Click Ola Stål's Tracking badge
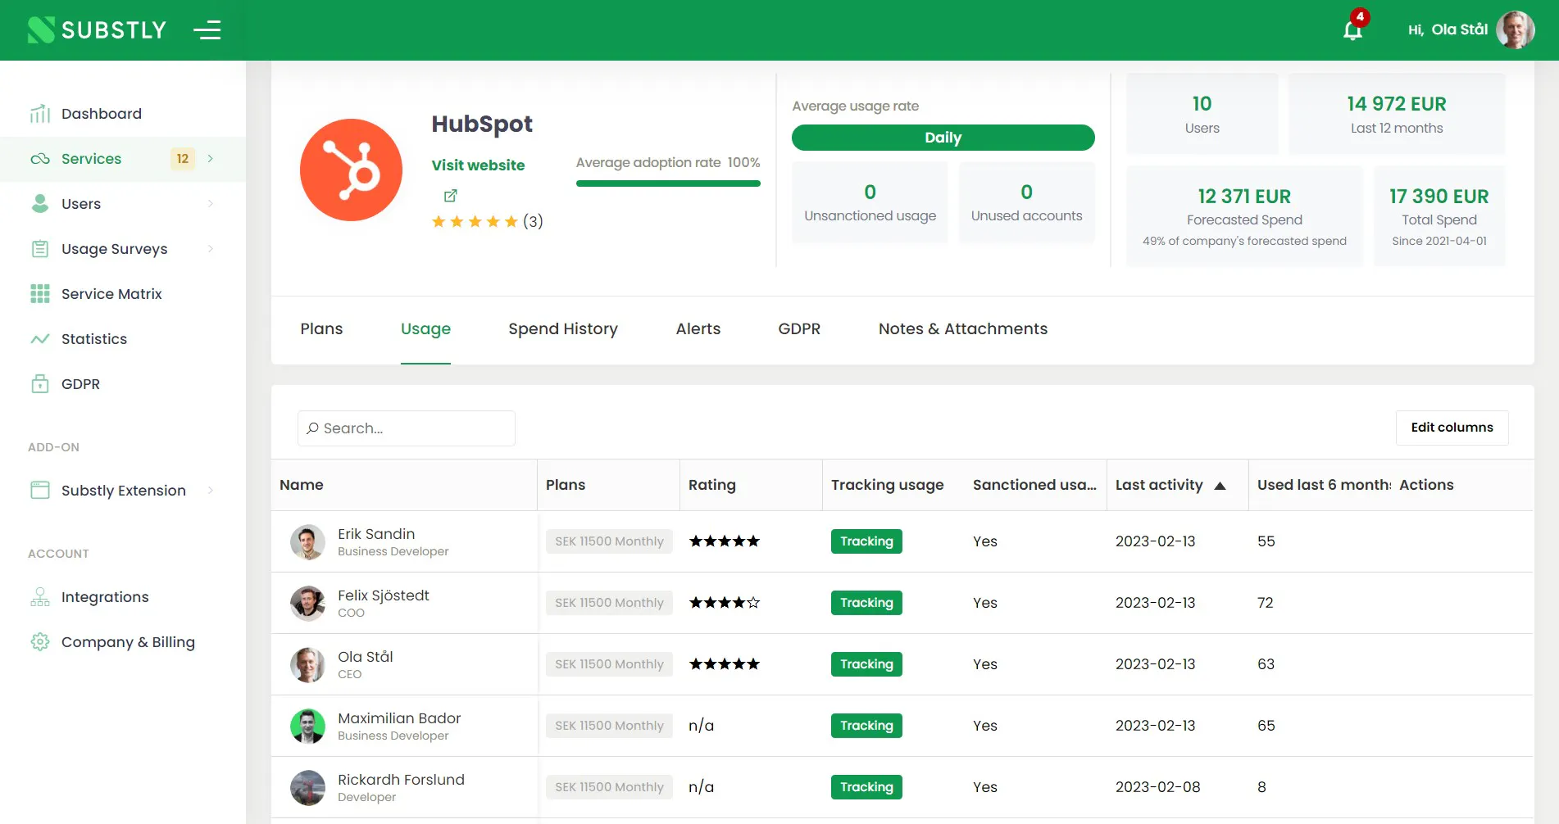1559x824 pixels. (x=866, y=664)
